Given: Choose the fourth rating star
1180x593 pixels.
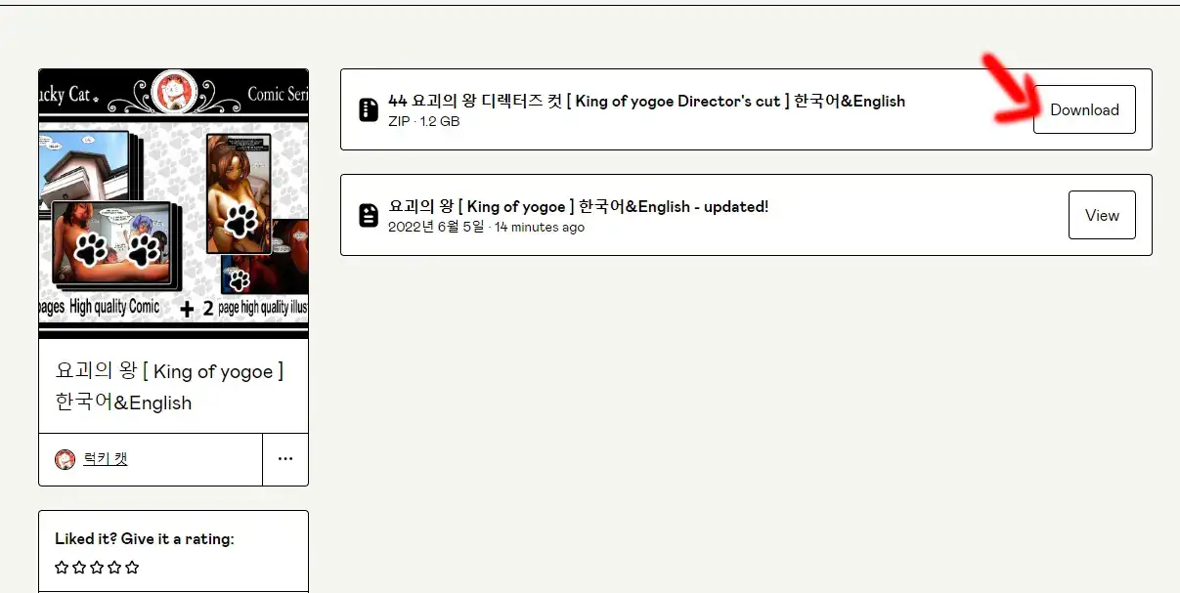Looking at the screenshot, I should tap(114, 568).
